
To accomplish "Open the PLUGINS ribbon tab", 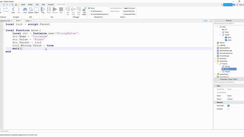I will (51, 5).
